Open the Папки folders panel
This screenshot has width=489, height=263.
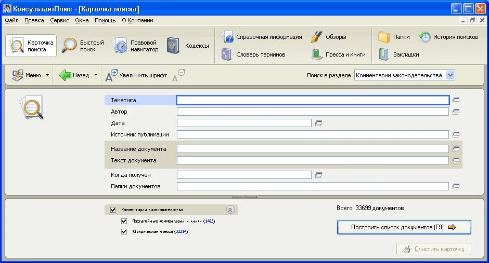click(394, 37)
